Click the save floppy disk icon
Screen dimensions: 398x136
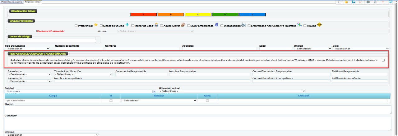click(354, 2)
